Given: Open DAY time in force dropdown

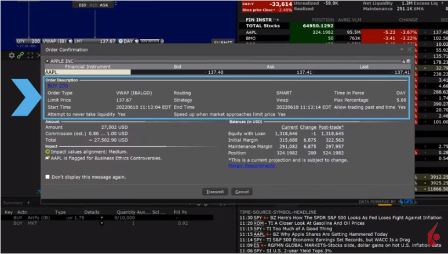Looking at the screenshot, I should 137,41.
